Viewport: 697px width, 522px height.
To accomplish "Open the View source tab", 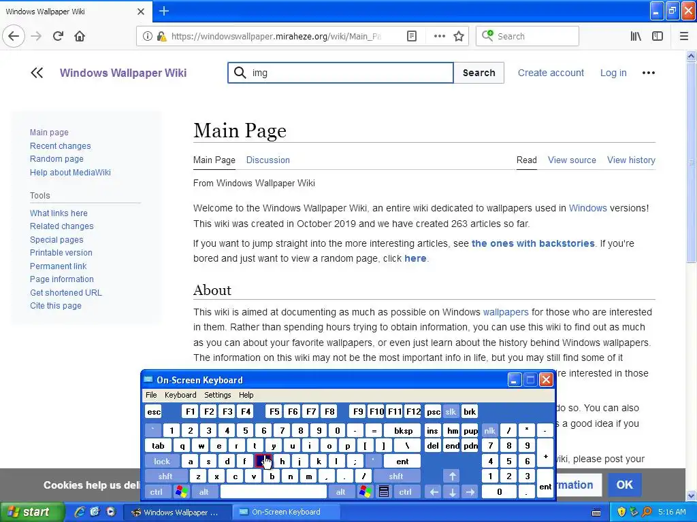I will [572, 160].
